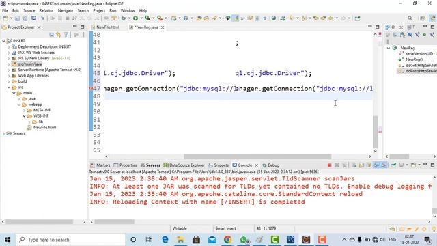Screen dimensions: 437x246
Task: Click the Remove Launch icon in Console
Action: coord(337,165)
